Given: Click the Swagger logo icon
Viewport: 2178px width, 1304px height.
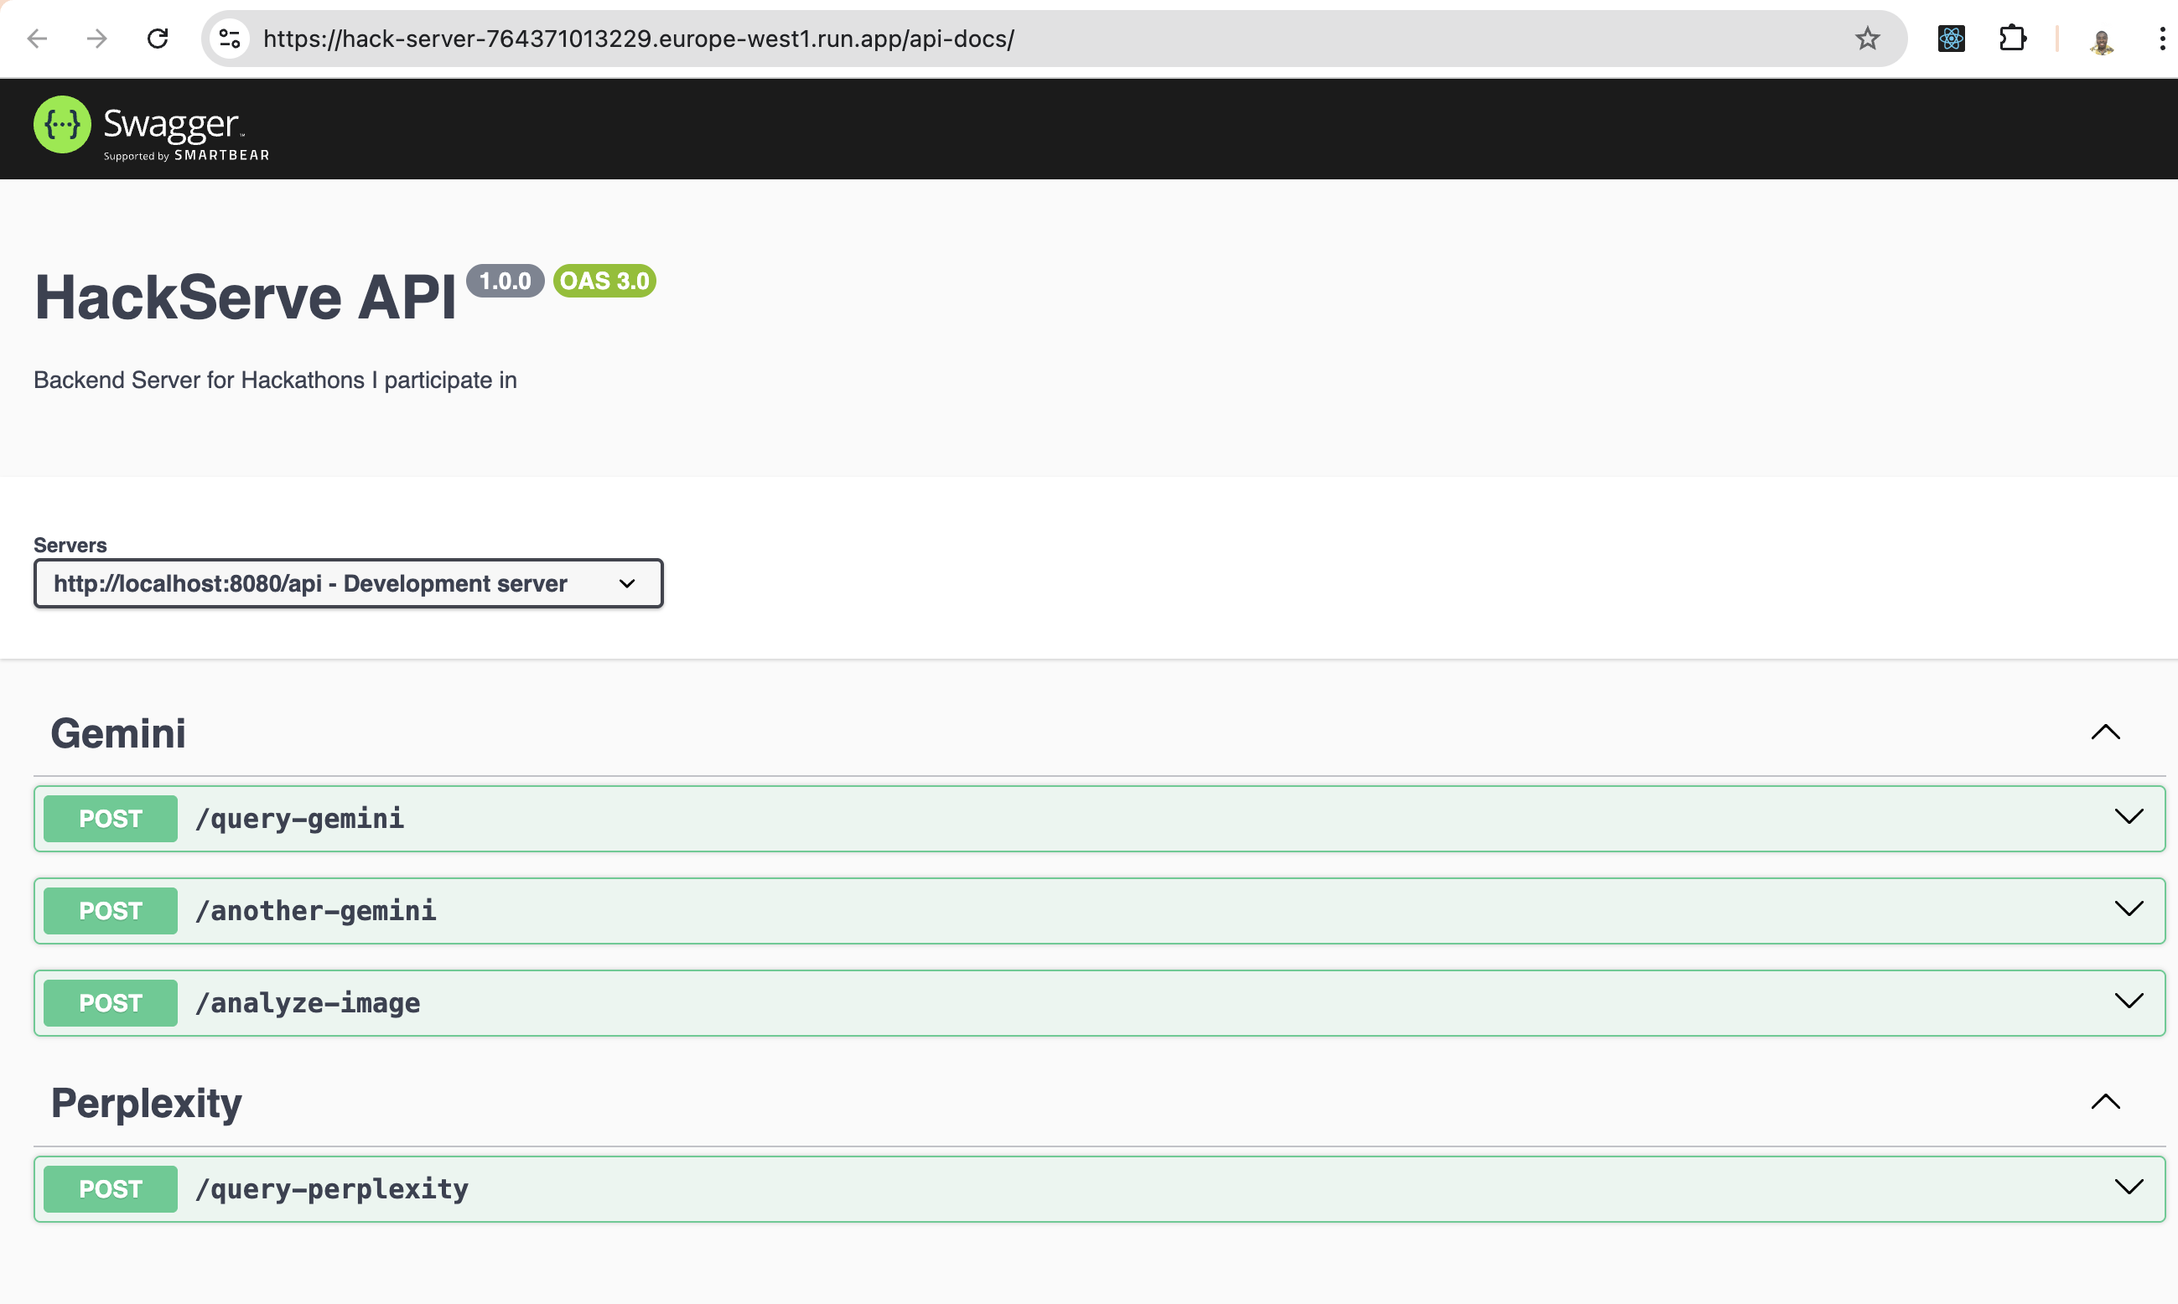Looking at the screenshot, I should pos(61,125).
